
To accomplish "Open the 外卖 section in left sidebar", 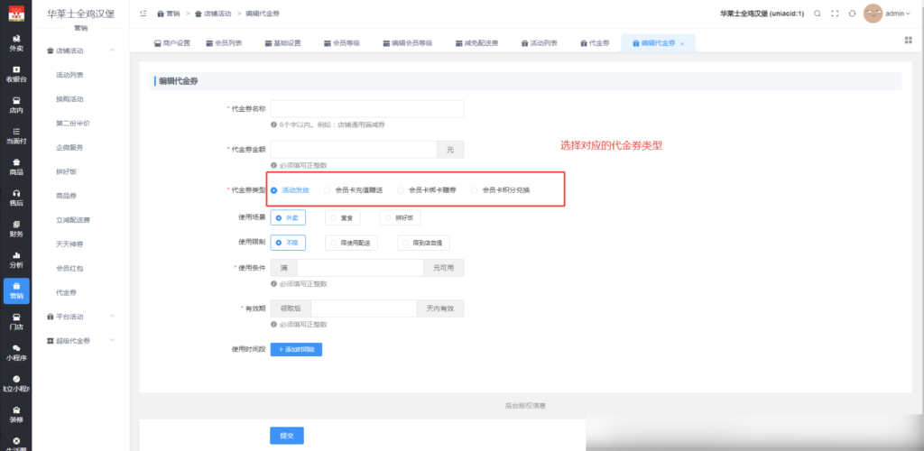I will (x=15, y=41).
